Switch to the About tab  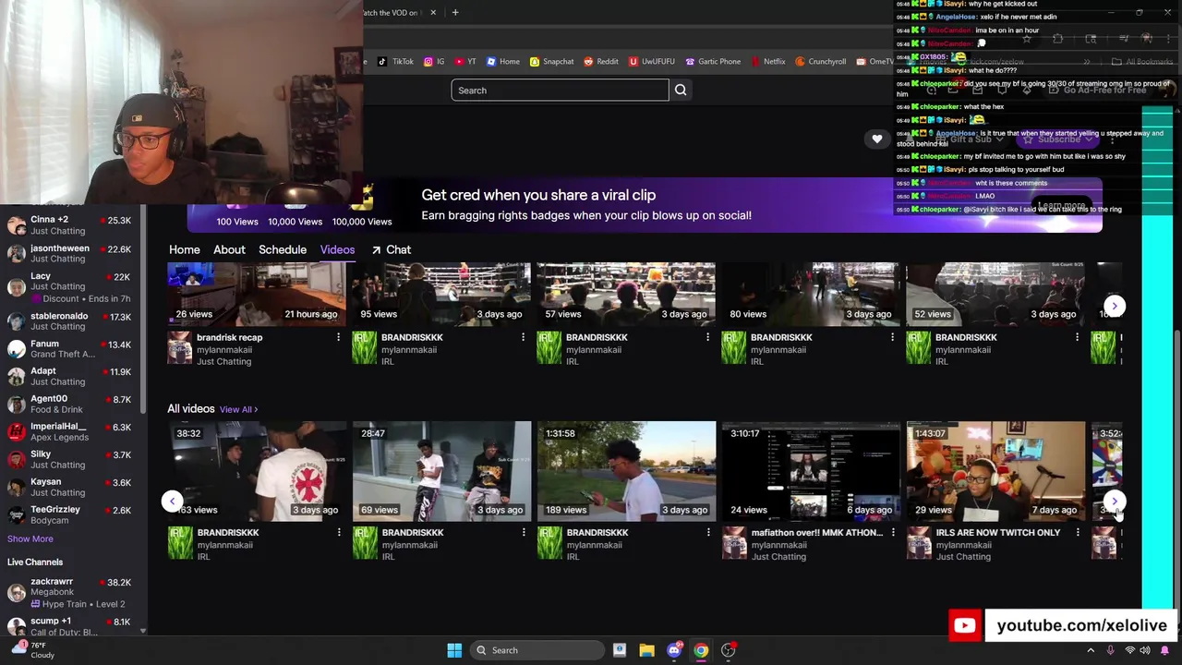(x=229, y=250)
